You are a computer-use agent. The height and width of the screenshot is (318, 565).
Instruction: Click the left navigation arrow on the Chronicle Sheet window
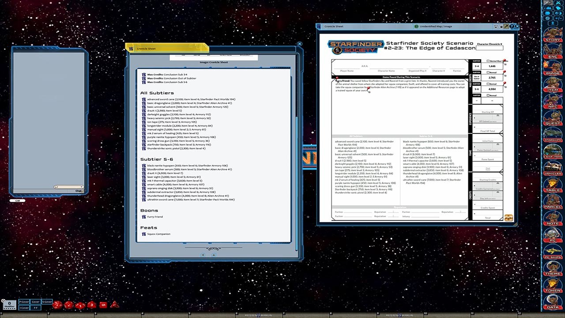(203, 255)
